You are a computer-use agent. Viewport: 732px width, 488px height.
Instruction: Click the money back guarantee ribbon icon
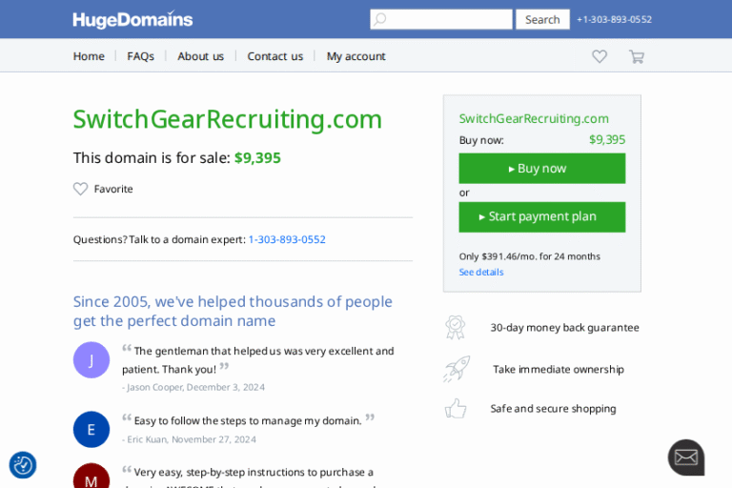coord(456,327)
